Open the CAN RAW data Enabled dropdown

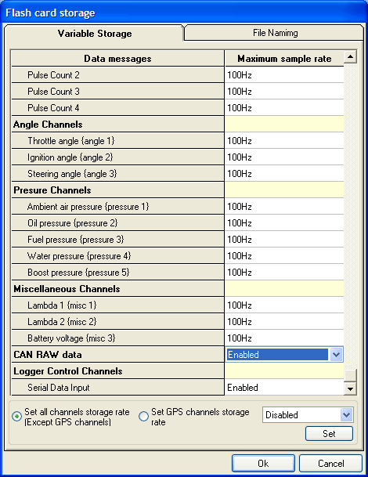pyautogui.click(x=336, y=354)
